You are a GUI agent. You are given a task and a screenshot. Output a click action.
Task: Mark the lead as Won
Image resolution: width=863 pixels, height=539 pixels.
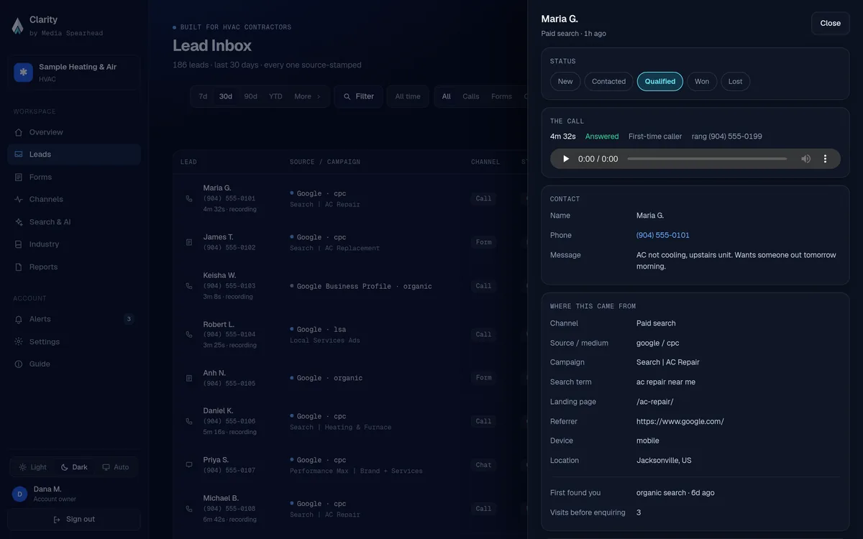click(x=702, y=81)
